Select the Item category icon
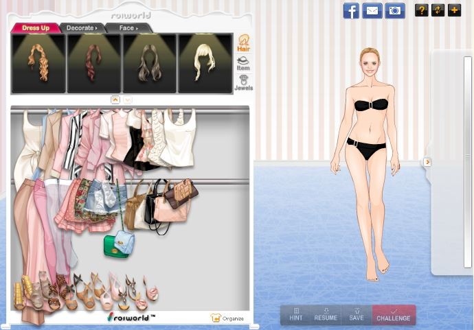Screen dimensions: 474x330 coord(243,63)
